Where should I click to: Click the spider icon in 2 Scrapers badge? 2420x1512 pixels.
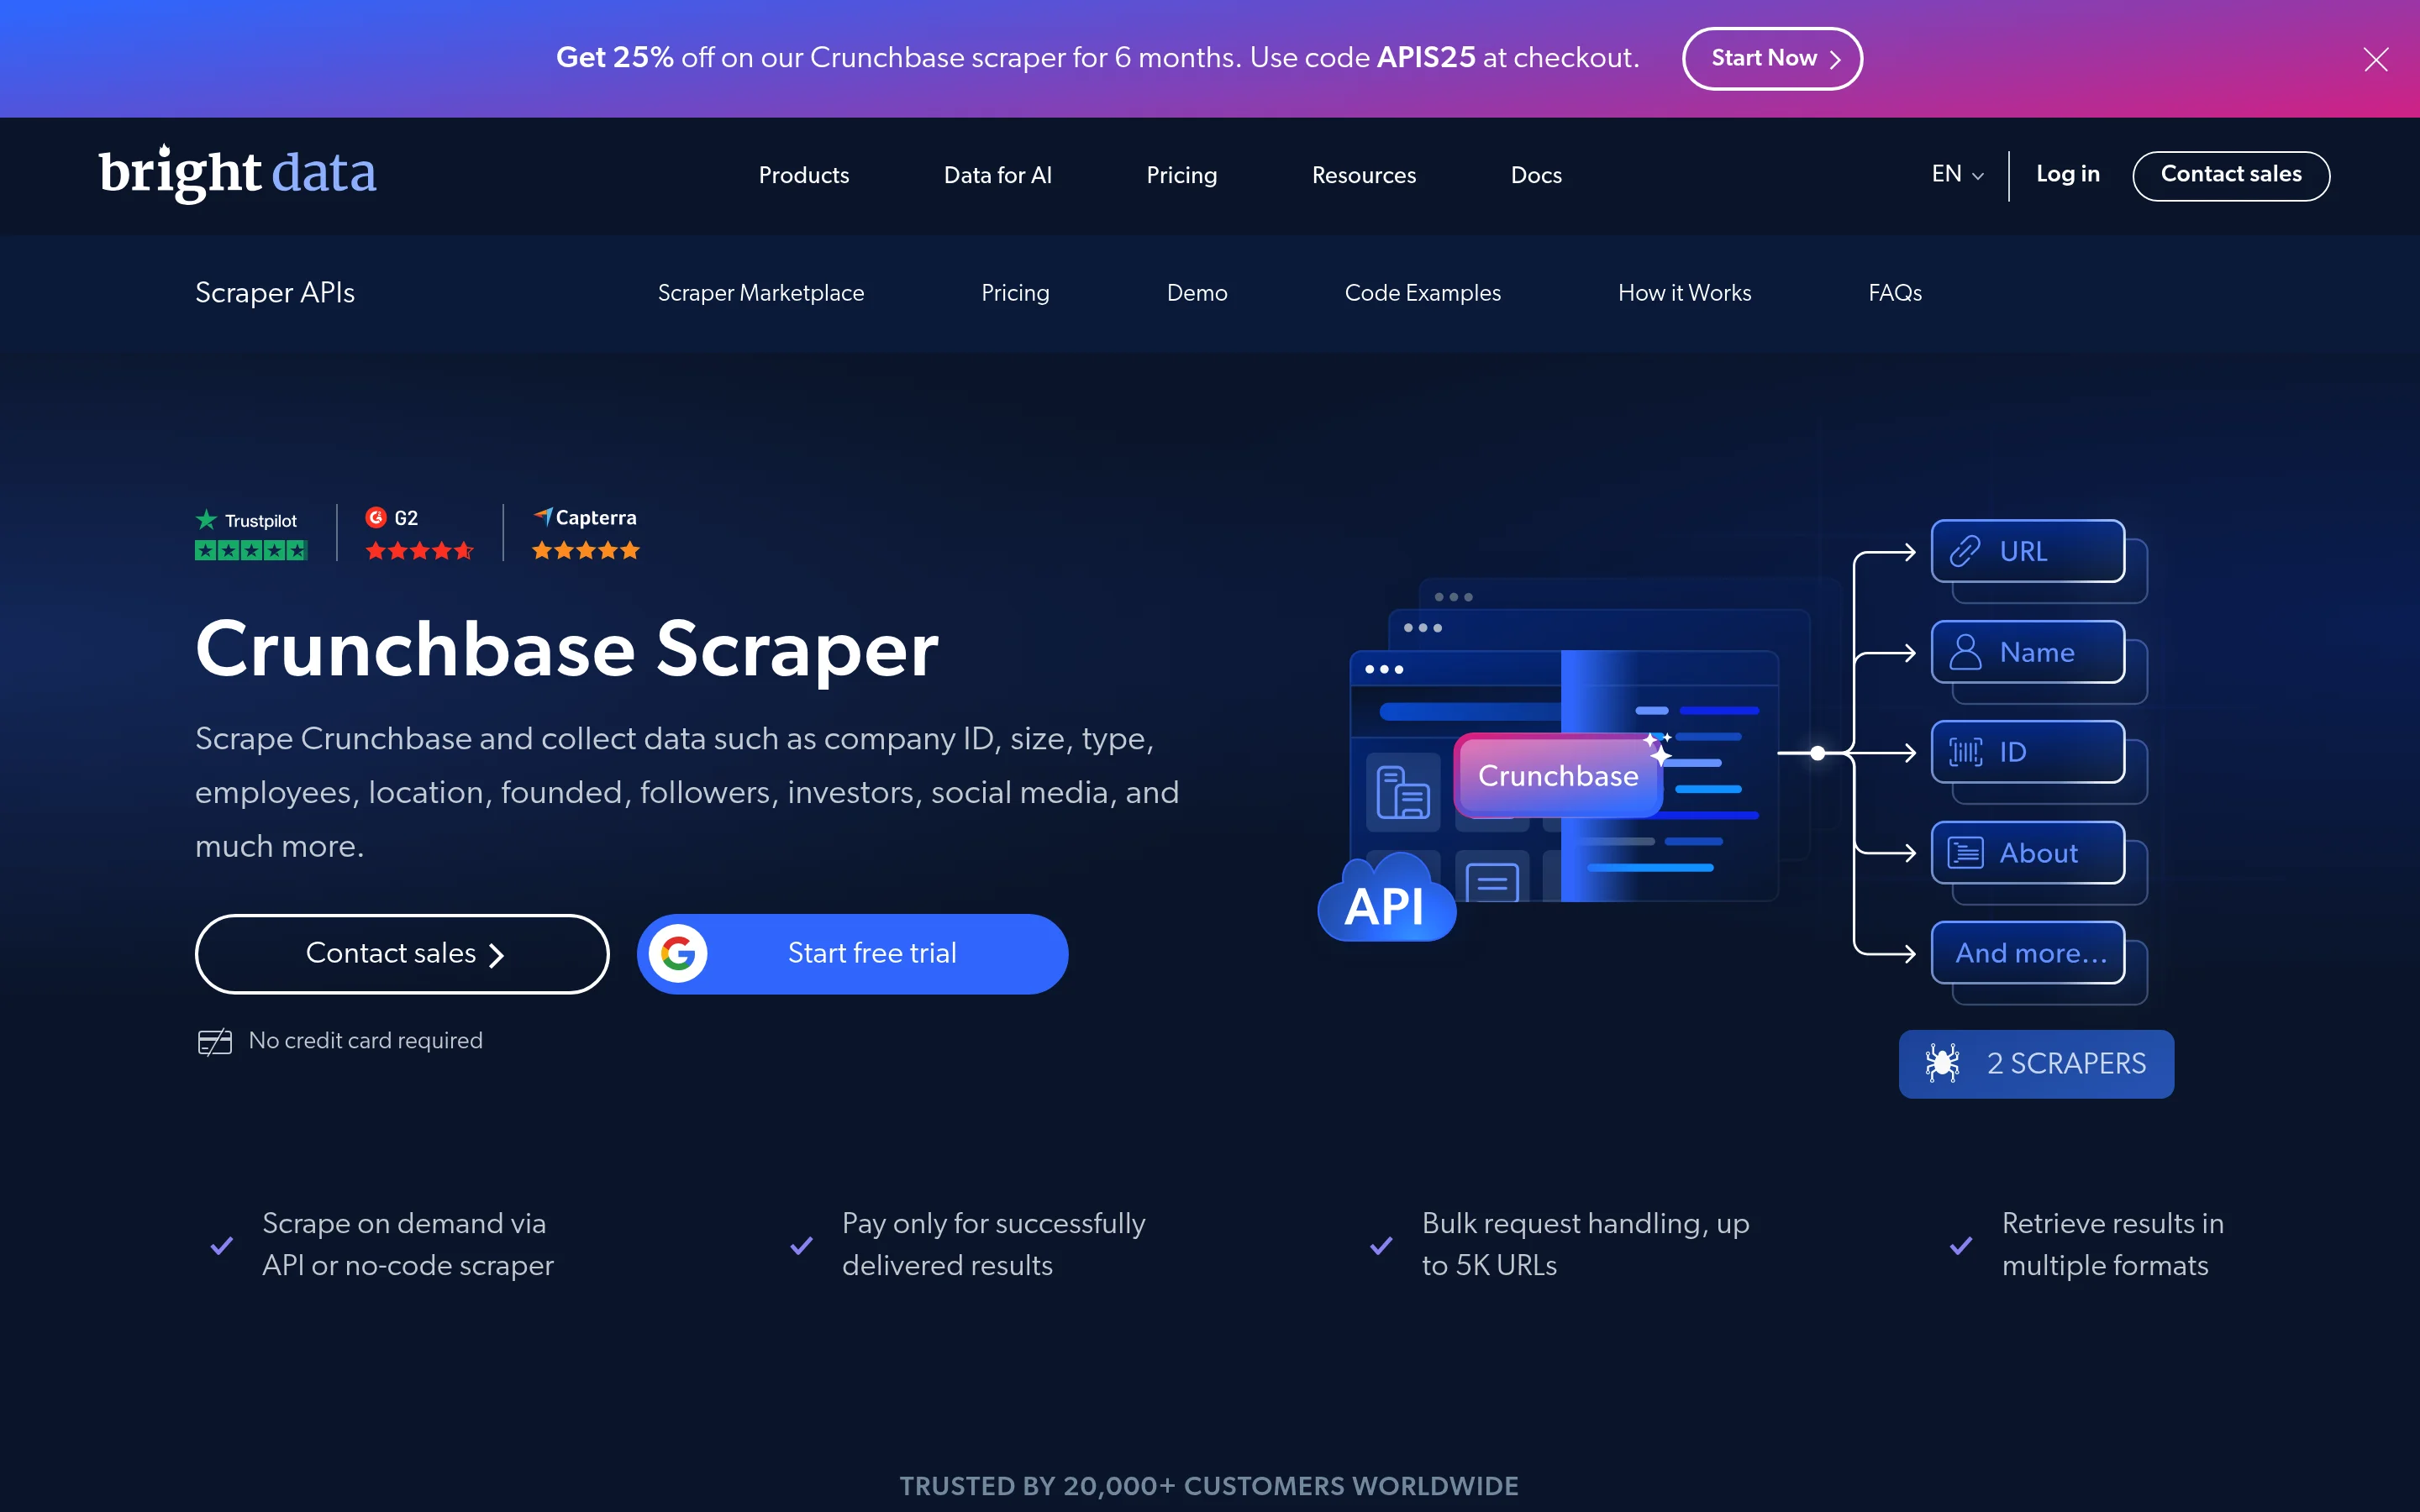1942,1063
